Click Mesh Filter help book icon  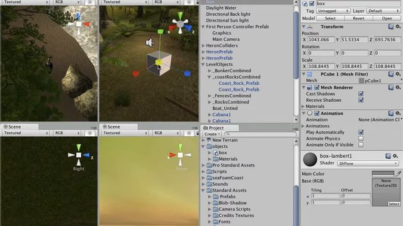[x=391, y=74]
